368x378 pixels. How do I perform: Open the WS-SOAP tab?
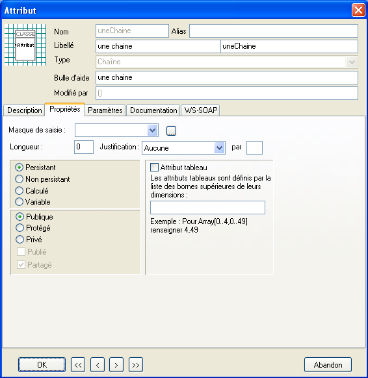click(200, 110)
